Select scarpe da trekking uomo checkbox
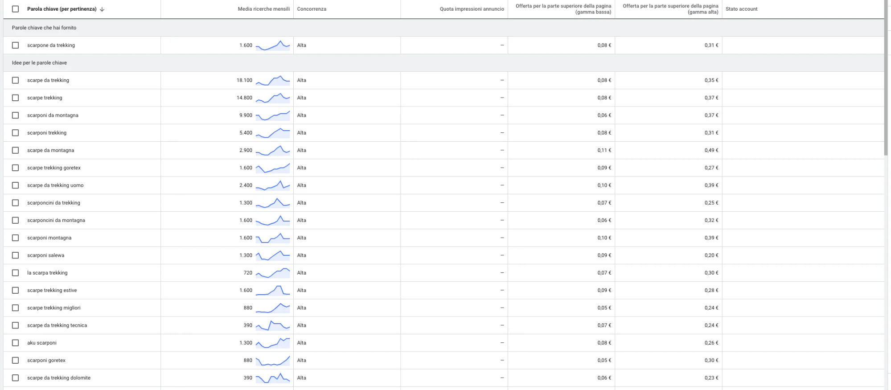Screen dimensions: 891x390 tap(16, 185)
